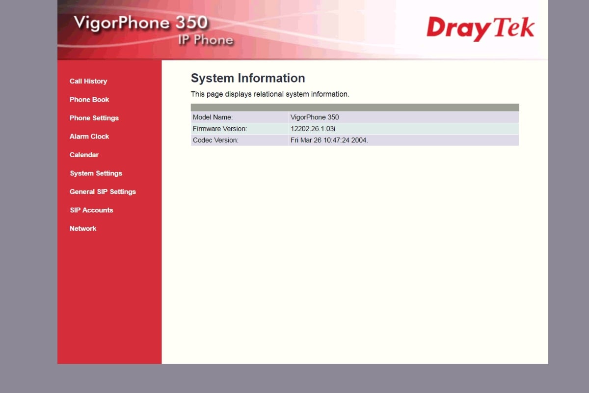589x393 pixels.
Task: Go to Phone Book
Action: [x=89, y=100]
